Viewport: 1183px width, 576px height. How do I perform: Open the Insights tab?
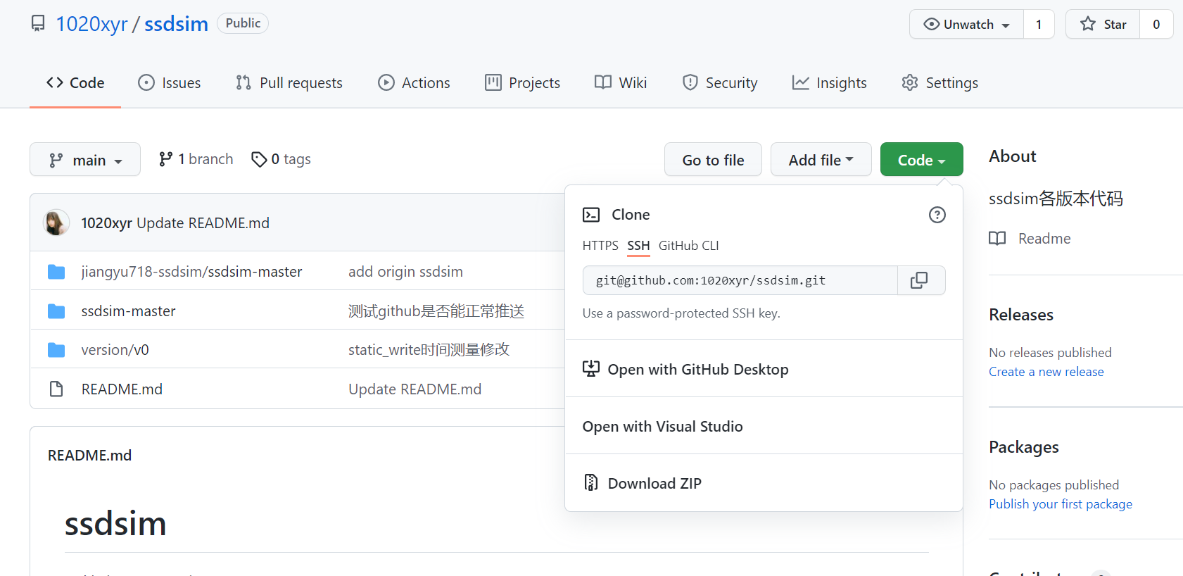click(x=829, y=82)
